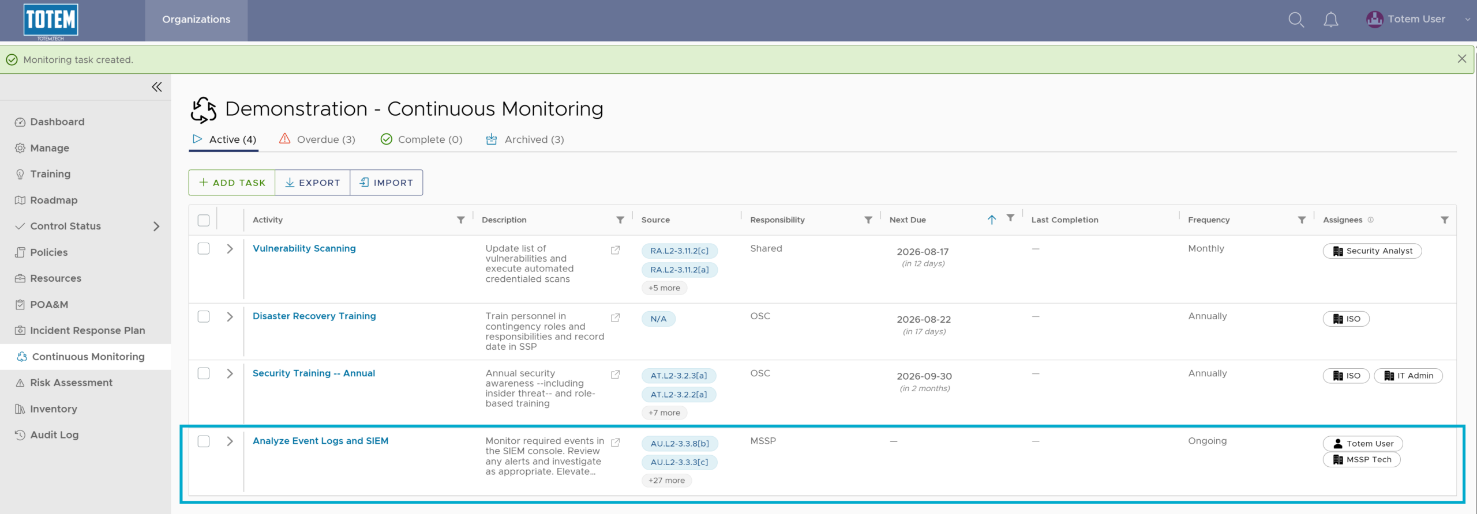Switch to the Active (4) tab
The height and width of the screenshot is (514, 1477).
[x=224, y=139]
